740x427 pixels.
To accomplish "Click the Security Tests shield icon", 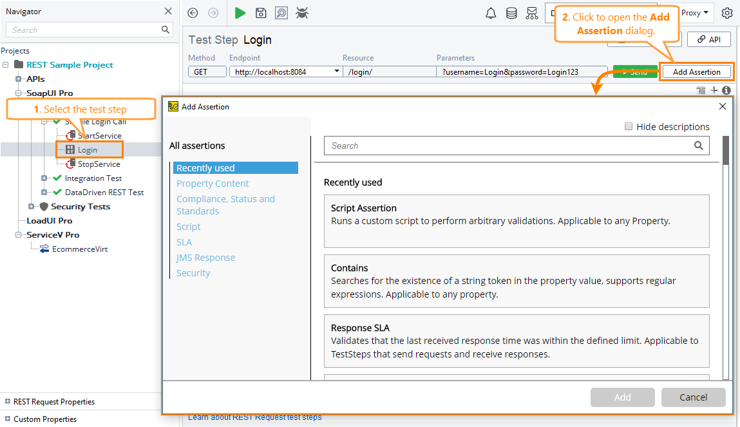I will [44, 206].
